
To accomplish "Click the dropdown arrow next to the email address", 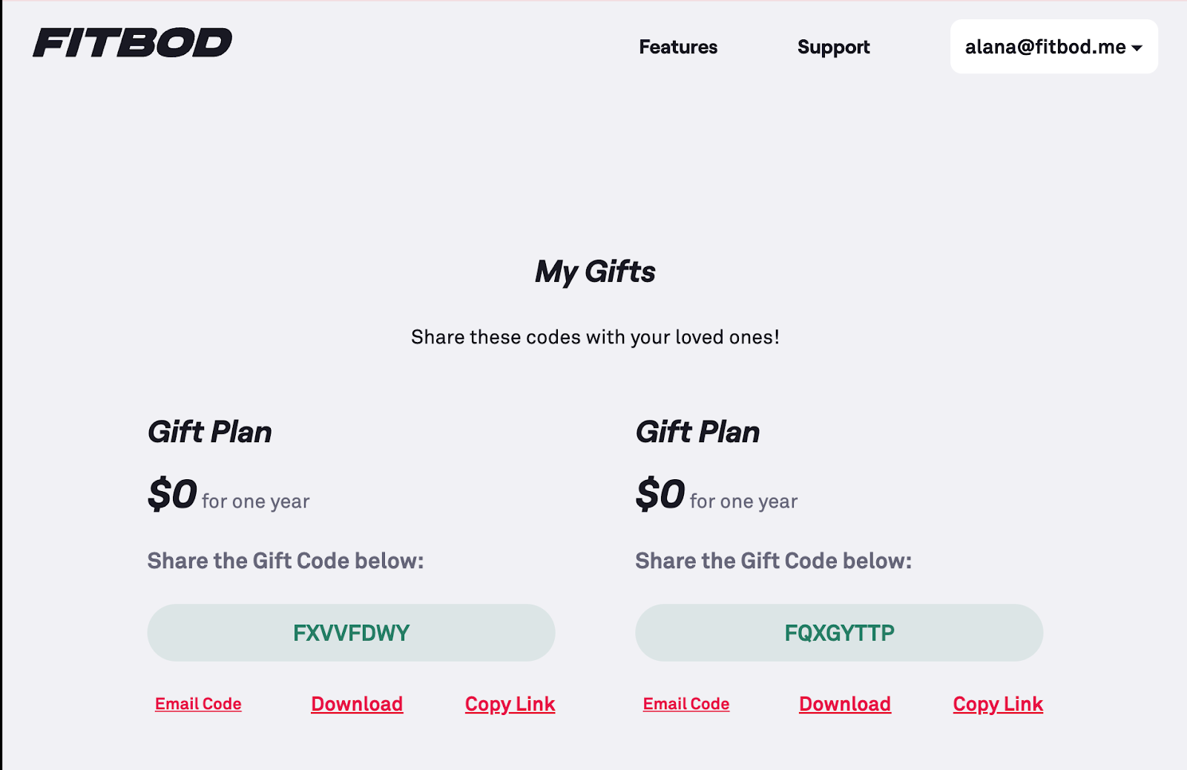I will pos(1137,47).
